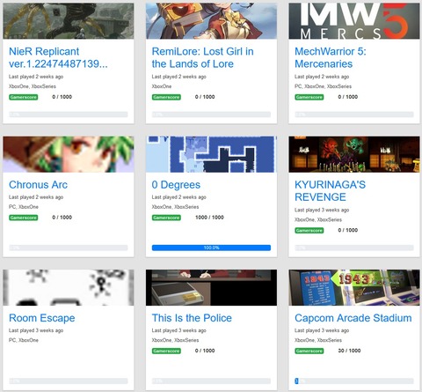Click 'Last played 2 weeks ago' under RemiLore
Image resolution: width=422 pixels, height=392 pixels.
click(x=178, y=77)
